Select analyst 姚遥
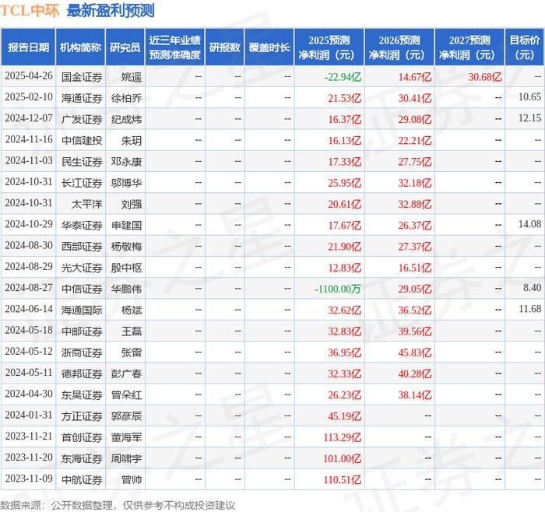 click(x=132, y=77)
